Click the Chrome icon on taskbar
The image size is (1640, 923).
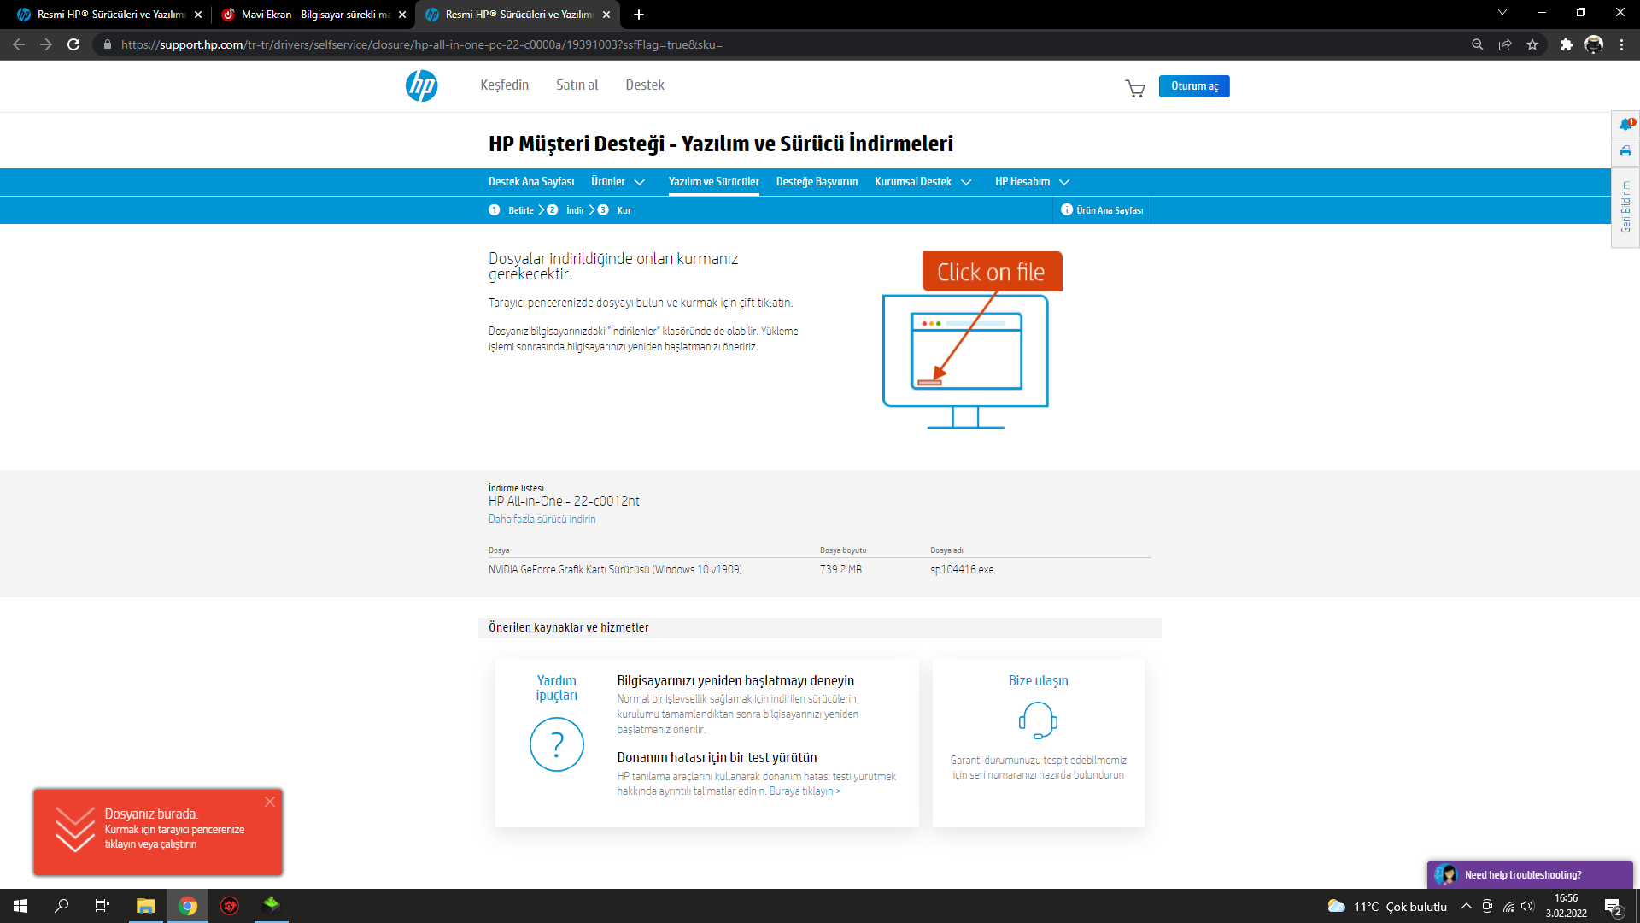coord(188,906)
